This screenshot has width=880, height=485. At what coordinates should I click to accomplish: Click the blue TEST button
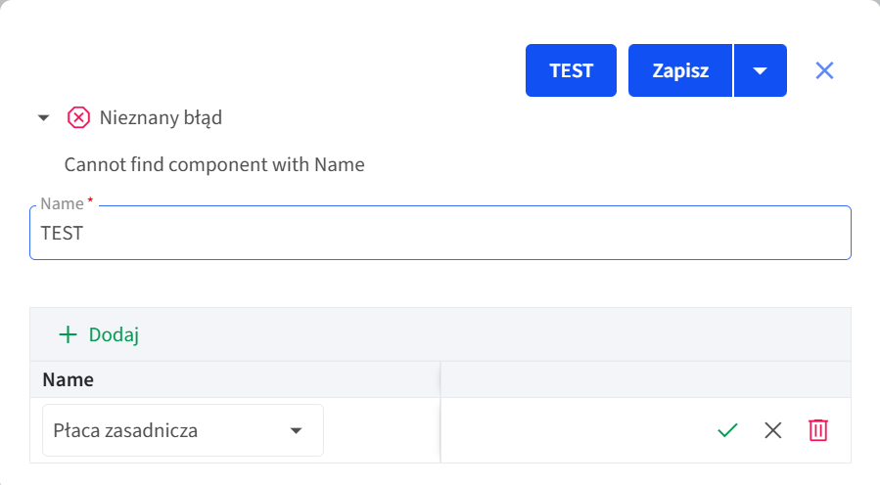point(571,70)
